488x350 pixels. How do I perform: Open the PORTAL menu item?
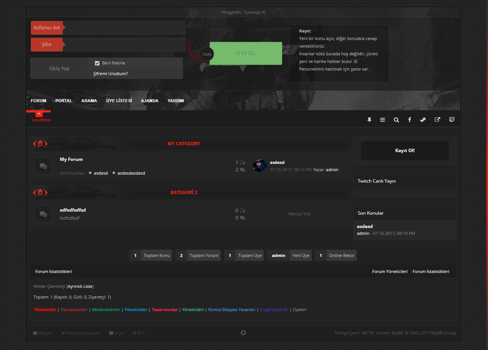[x=64, y=101]
